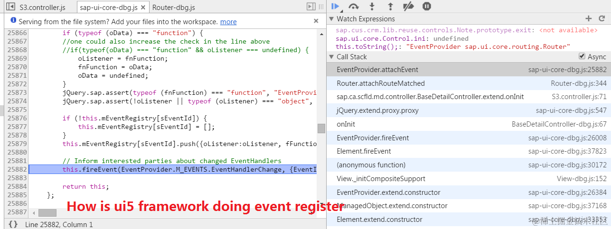
Task: Toggle the file navigator sidebar icon
Action: point(10,7)
